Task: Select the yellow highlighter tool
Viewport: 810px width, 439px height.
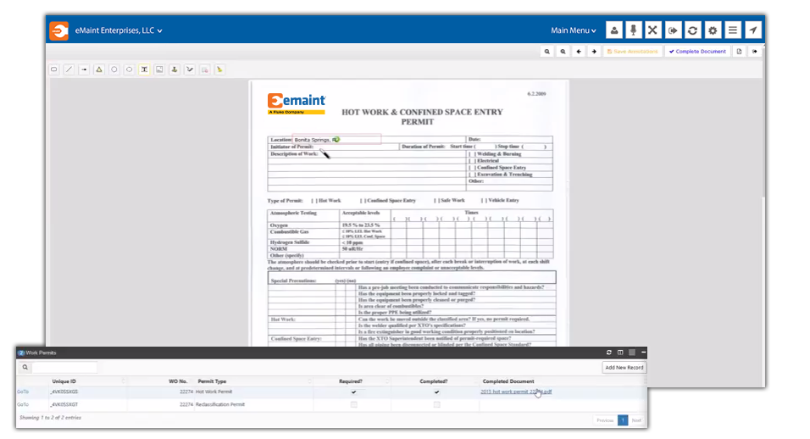Action: 219,69
